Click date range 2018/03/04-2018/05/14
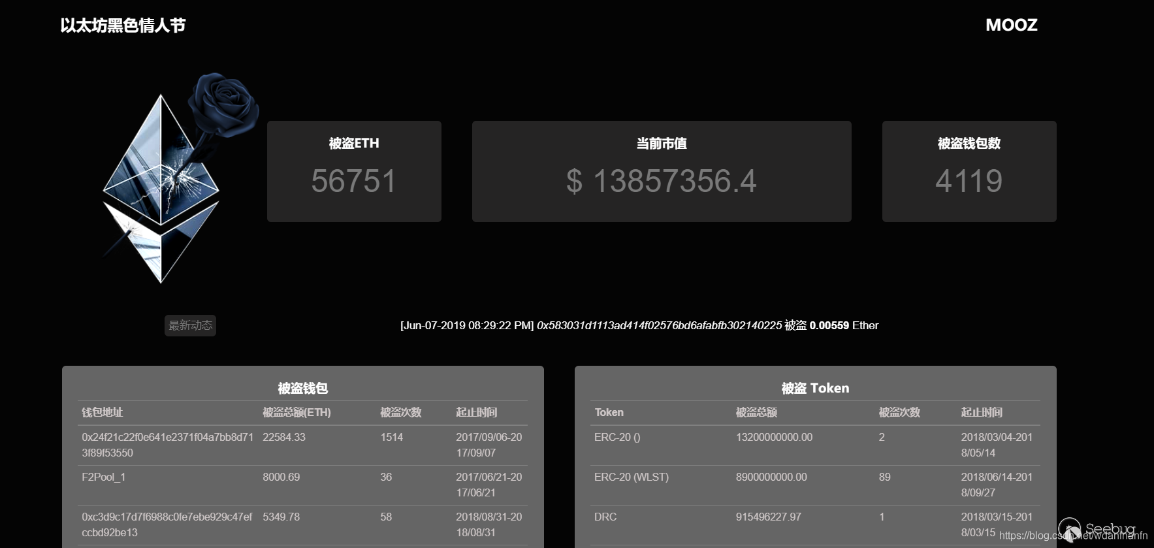This screenshot has width=1154, height=548. coord(997,445)
